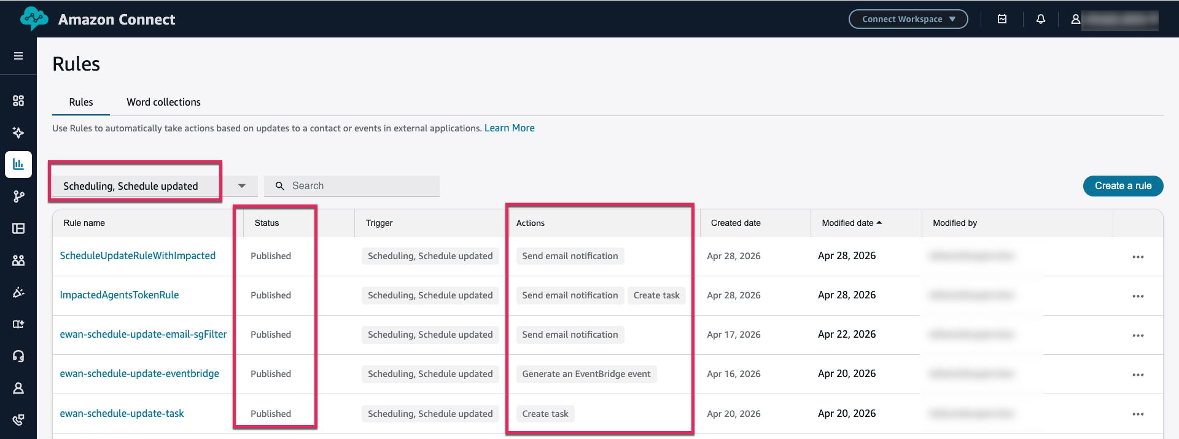The width and height of the screenshot is (1179, 439).
Task: Click the Rules page heading
Action: 76,64
